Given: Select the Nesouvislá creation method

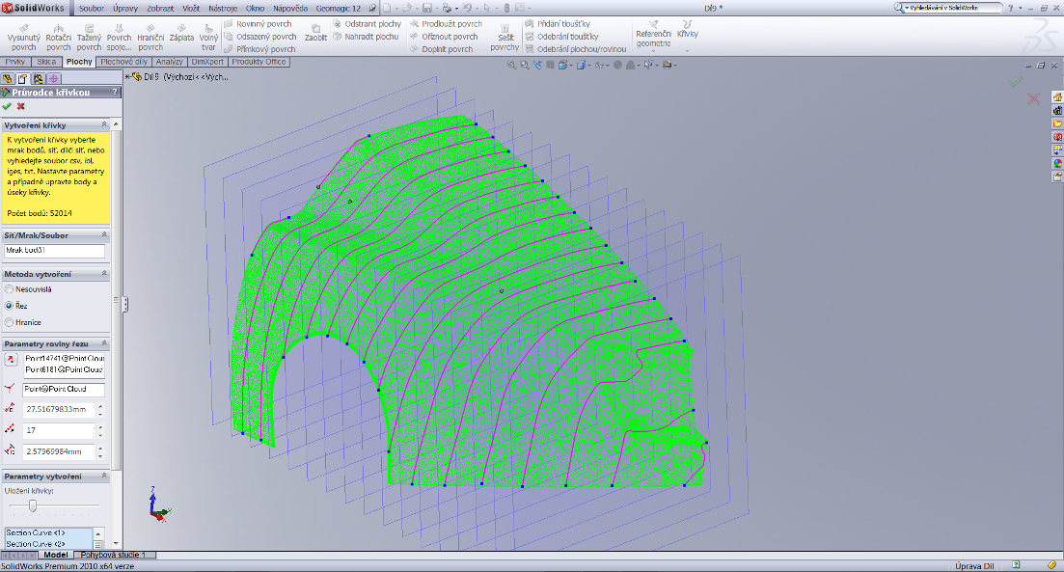Looking at the screenshot, I should pos(10,288).
